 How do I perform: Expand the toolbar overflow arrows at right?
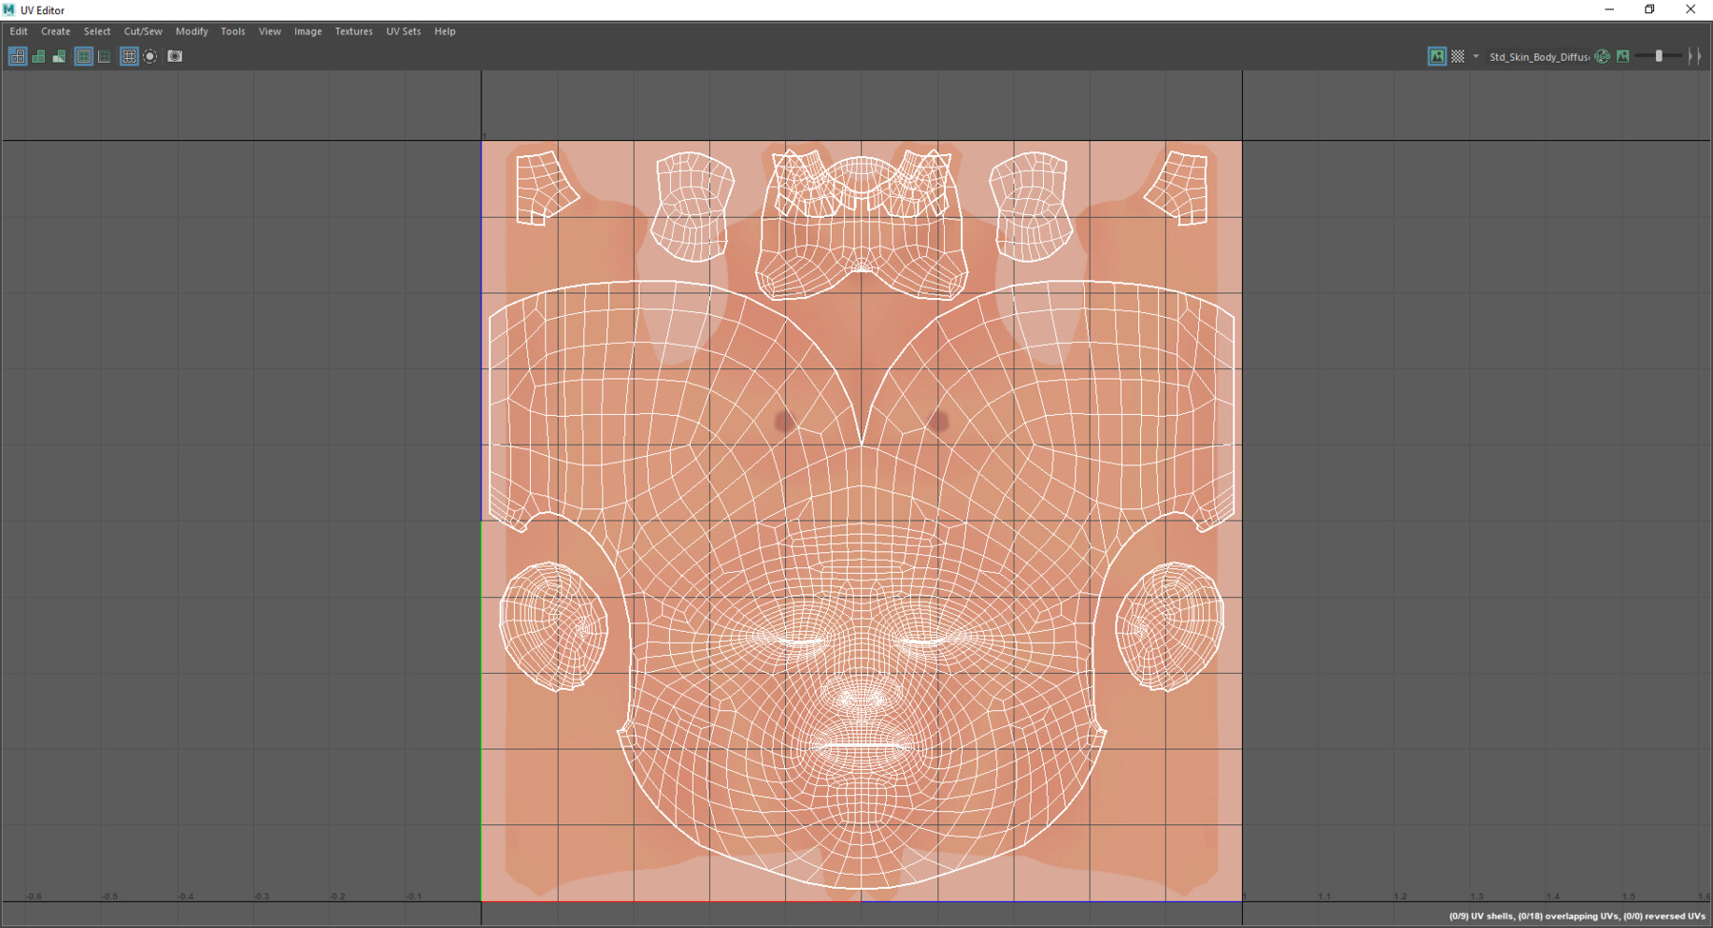point(1694,56)
